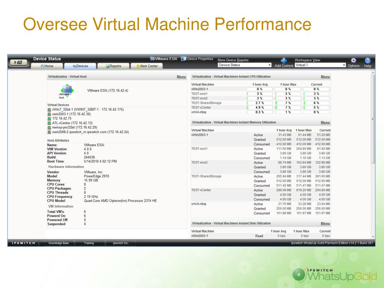This screenshot has height=288, width=384.
Task: Click the Alert Center warning icon
Action: 138,66
